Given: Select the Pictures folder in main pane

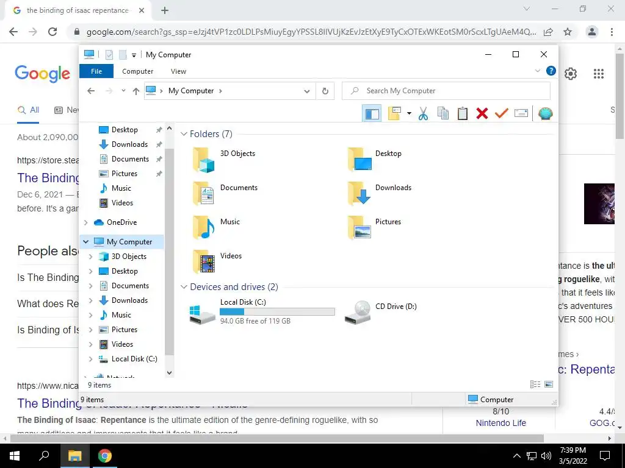Looking at the screenshot, I should pos(374,228).
